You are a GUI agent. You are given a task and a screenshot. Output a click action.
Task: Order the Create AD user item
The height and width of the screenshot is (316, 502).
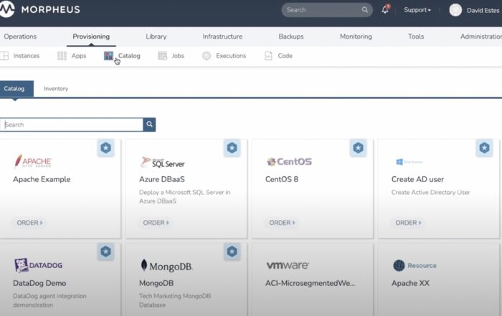click(408, 223)
